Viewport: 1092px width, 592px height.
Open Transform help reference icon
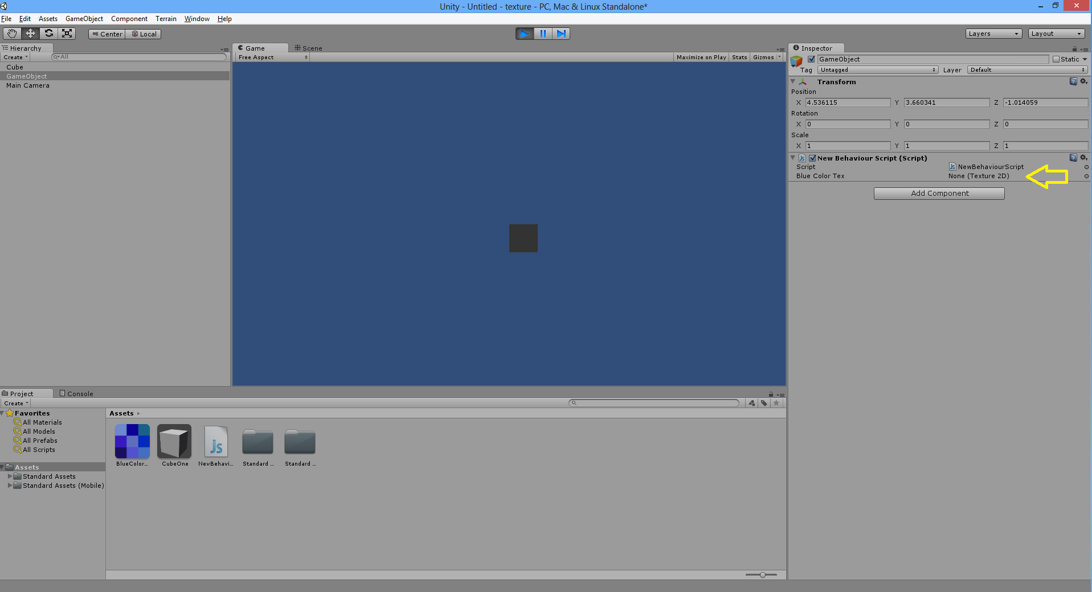[x=1073, y=81]
